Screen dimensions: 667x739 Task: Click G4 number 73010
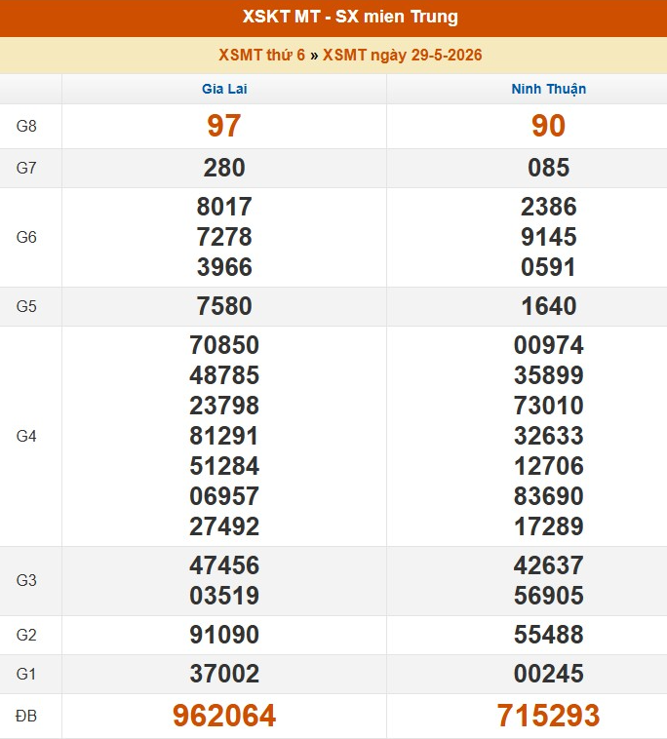549,406
